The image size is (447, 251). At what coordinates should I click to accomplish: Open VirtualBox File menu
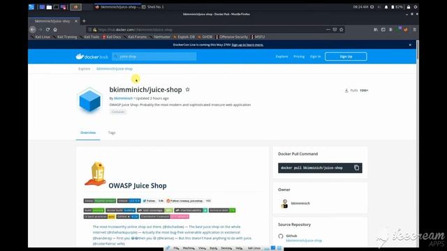point(176,248)
